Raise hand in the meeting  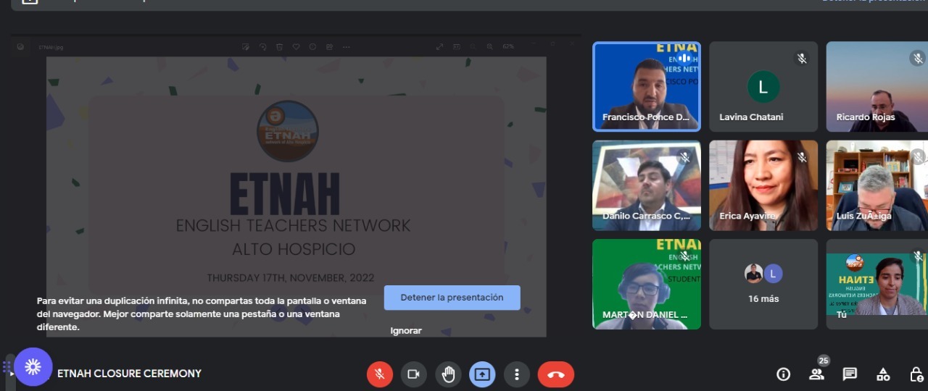[x=448, y=374]
